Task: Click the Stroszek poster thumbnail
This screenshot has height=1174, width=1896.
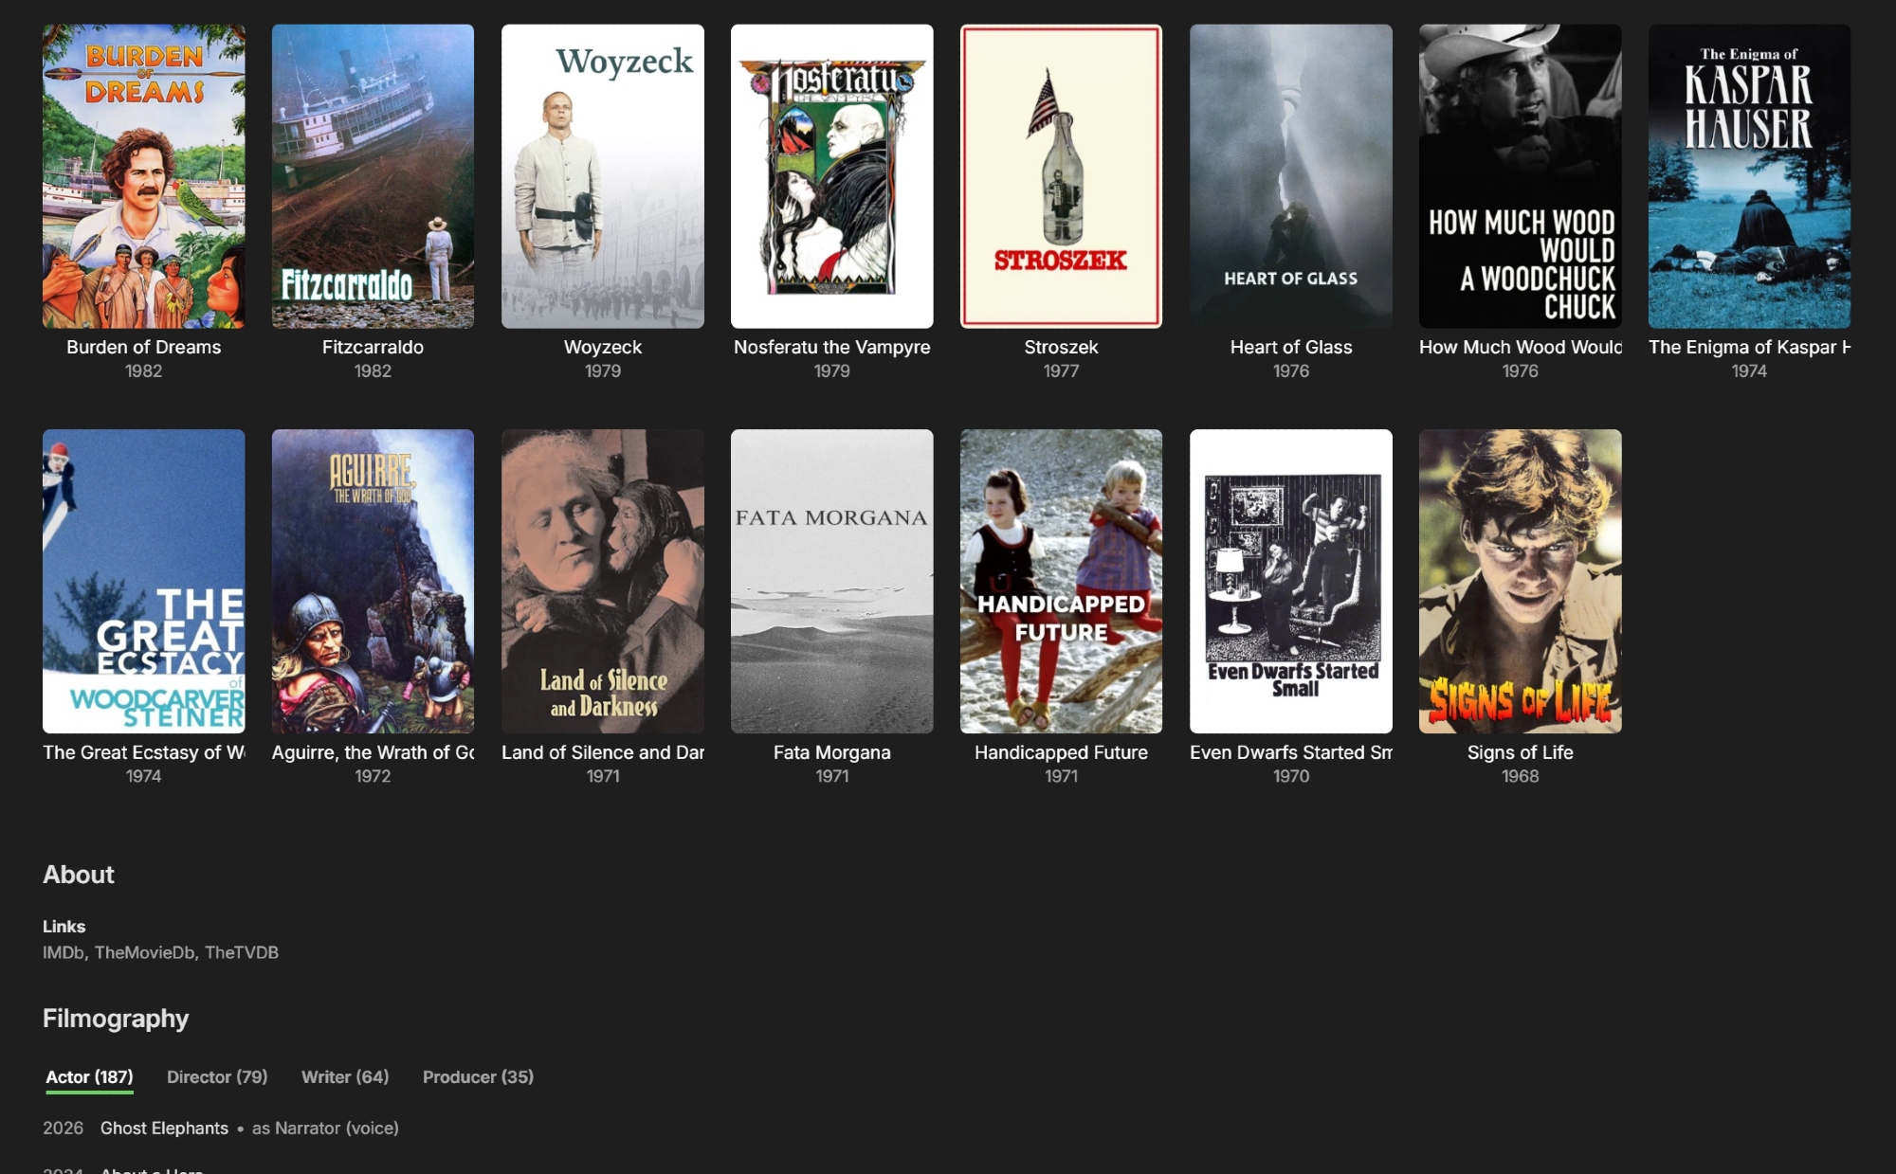Action: (x=1061, y=176)
